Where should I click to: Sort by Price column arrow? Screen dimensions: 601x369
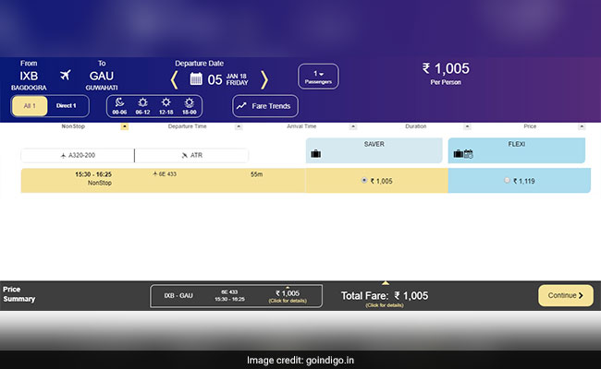[x=582, y=126]
